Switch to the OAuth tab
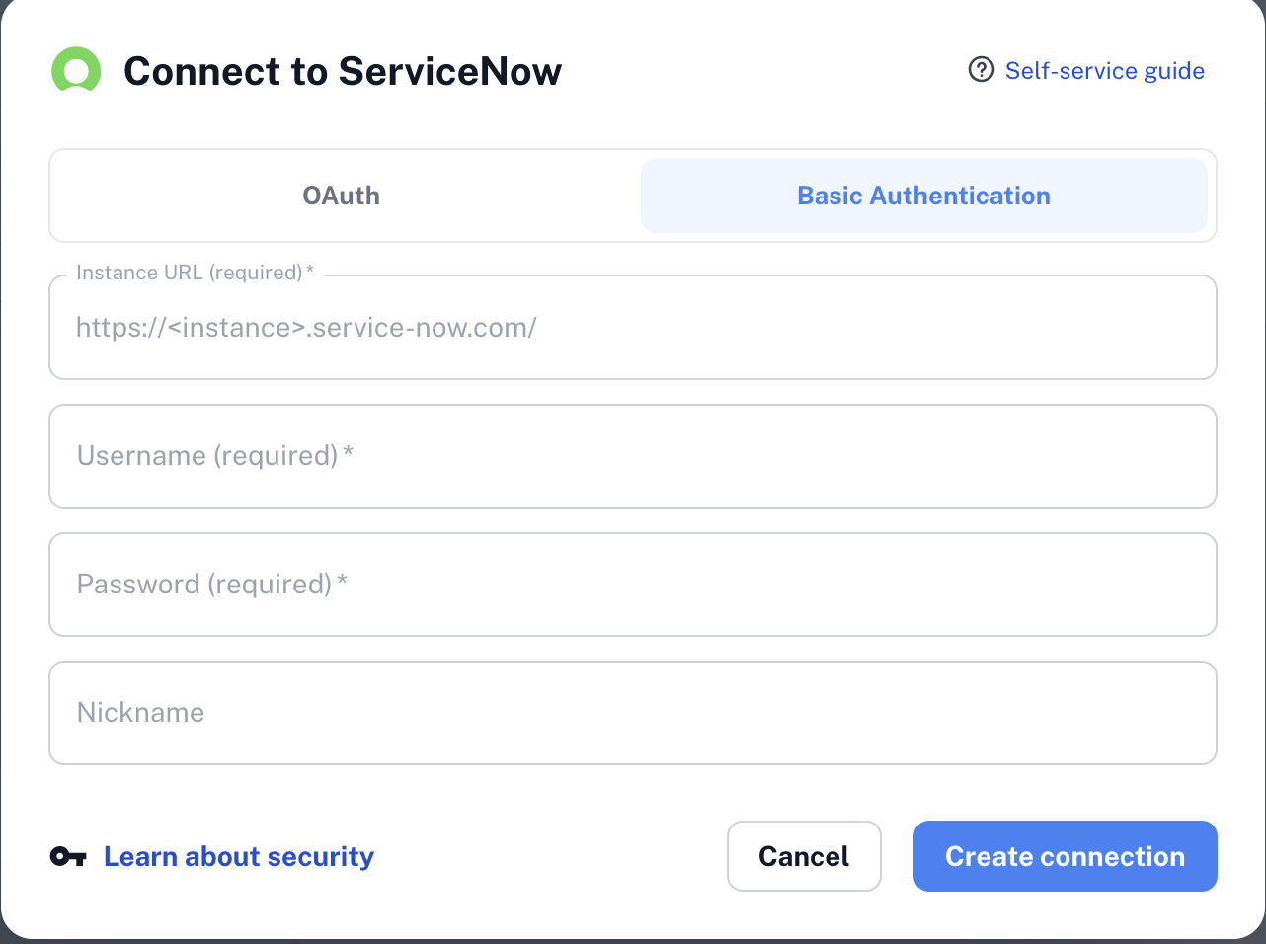The image size is (1266, 944). coord(342,196)
